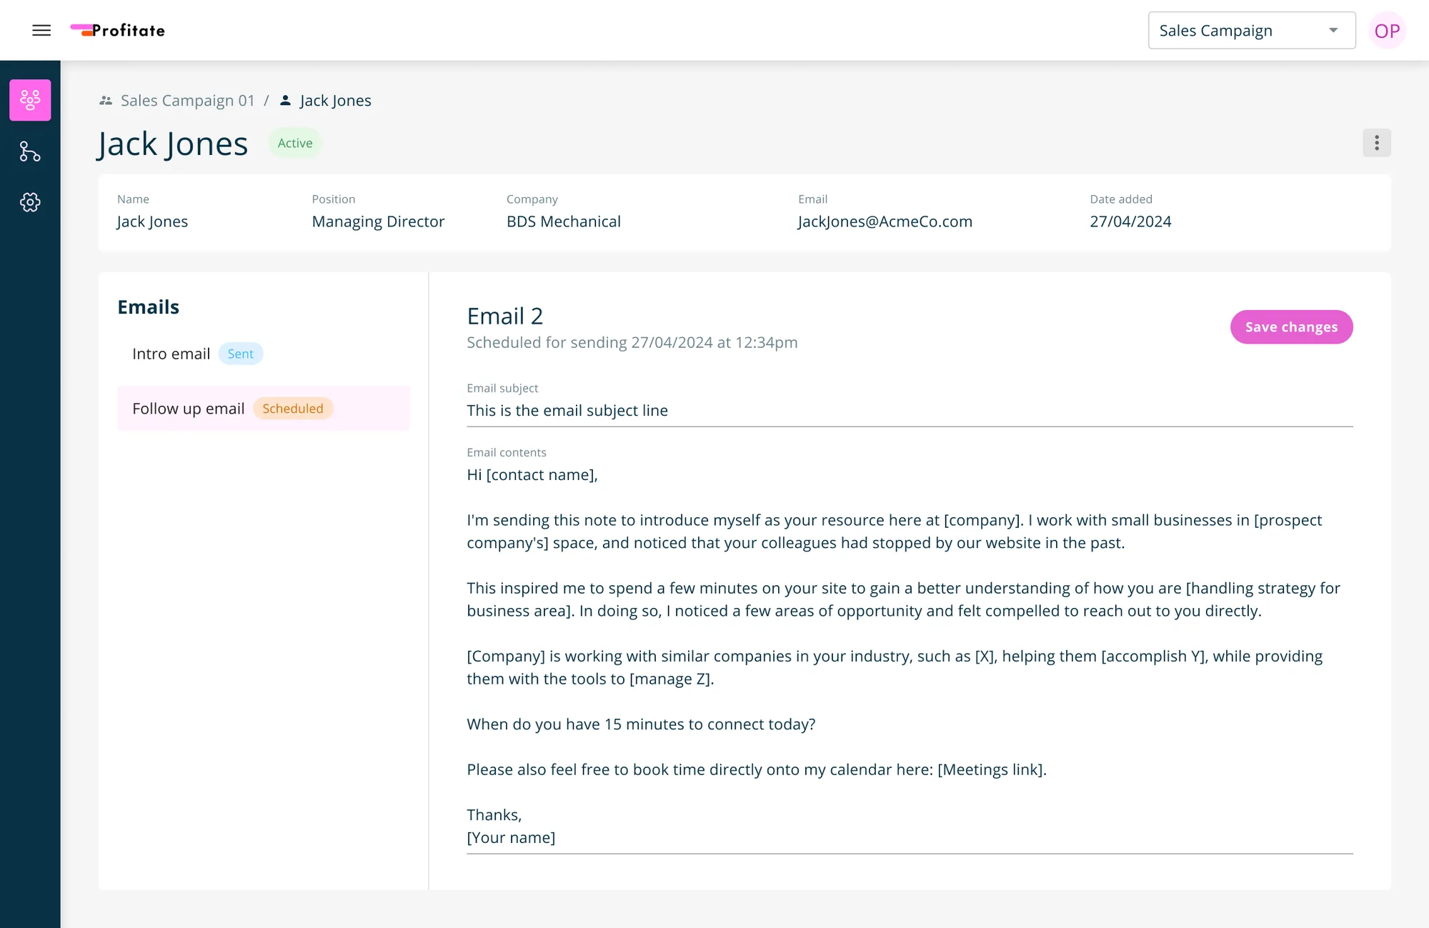Click the BDS Mechanical company value
1429x928 pixels.
pyautogui.click(x=563, y=221)
